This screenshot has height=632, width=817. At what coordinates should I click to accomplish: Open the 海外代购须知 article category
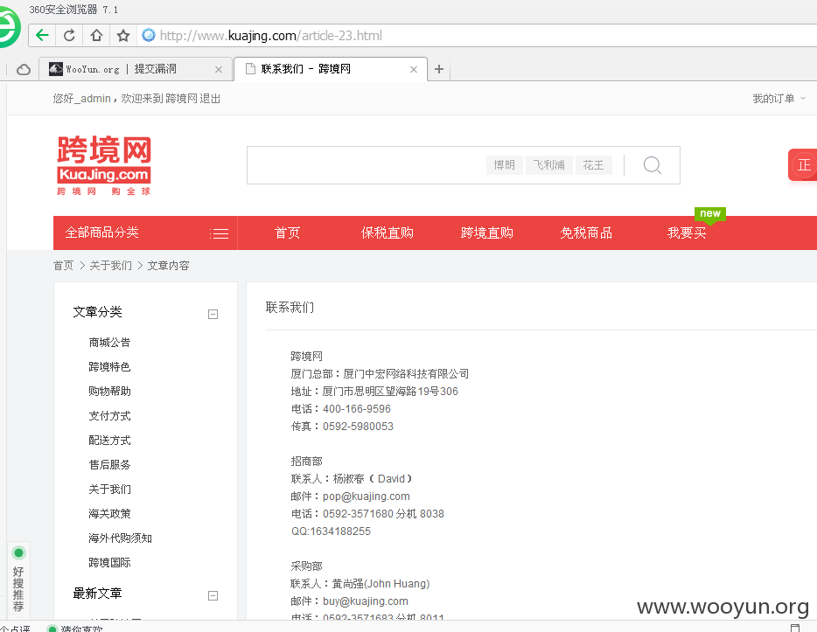(120, 538)
